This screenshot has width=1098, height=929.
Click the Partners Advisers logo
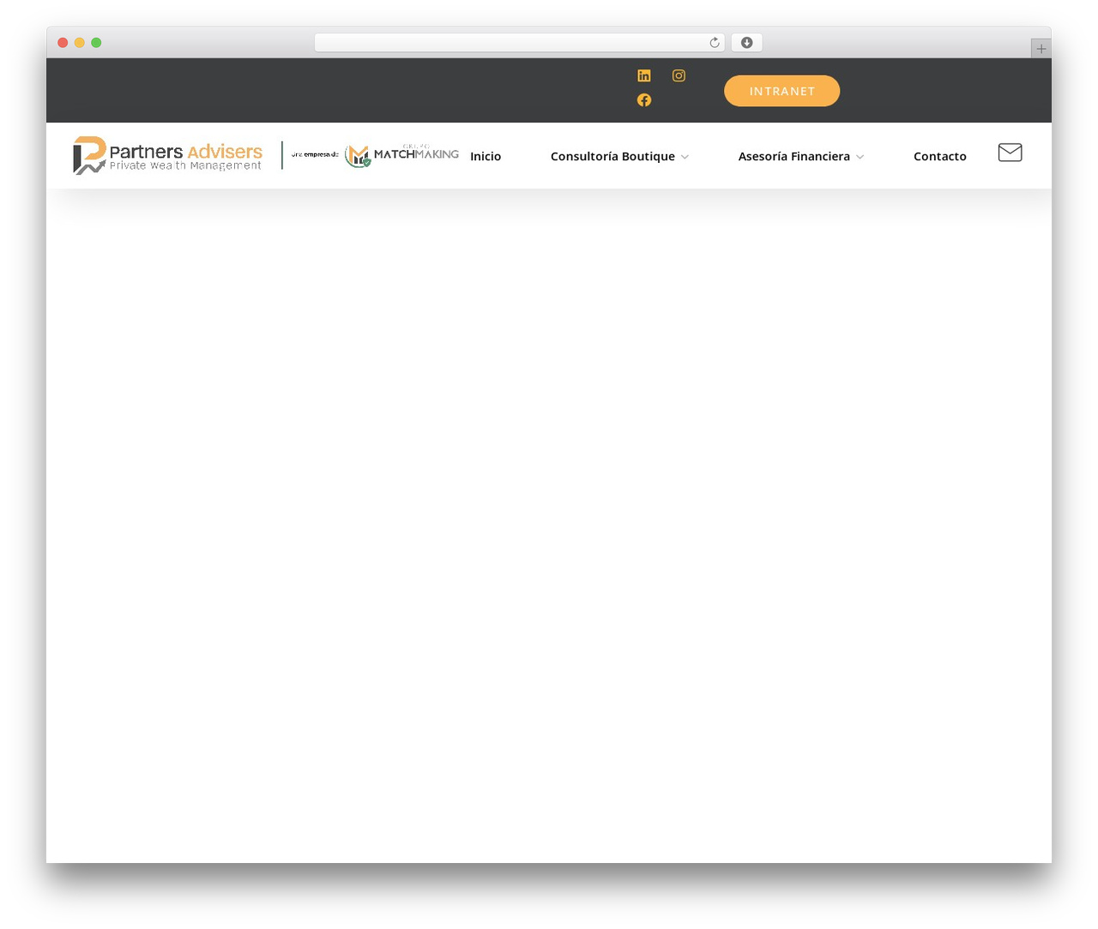pyautogui.click(x=168, y=155)
